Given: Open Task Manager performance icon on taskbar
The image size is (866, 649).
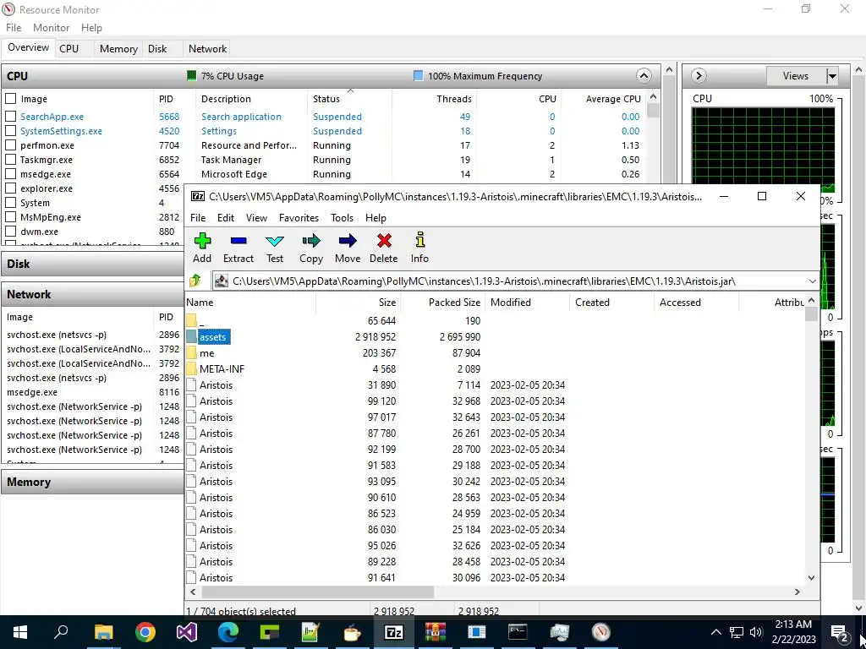Looking at the screenshot, I should tap(560, 632).
